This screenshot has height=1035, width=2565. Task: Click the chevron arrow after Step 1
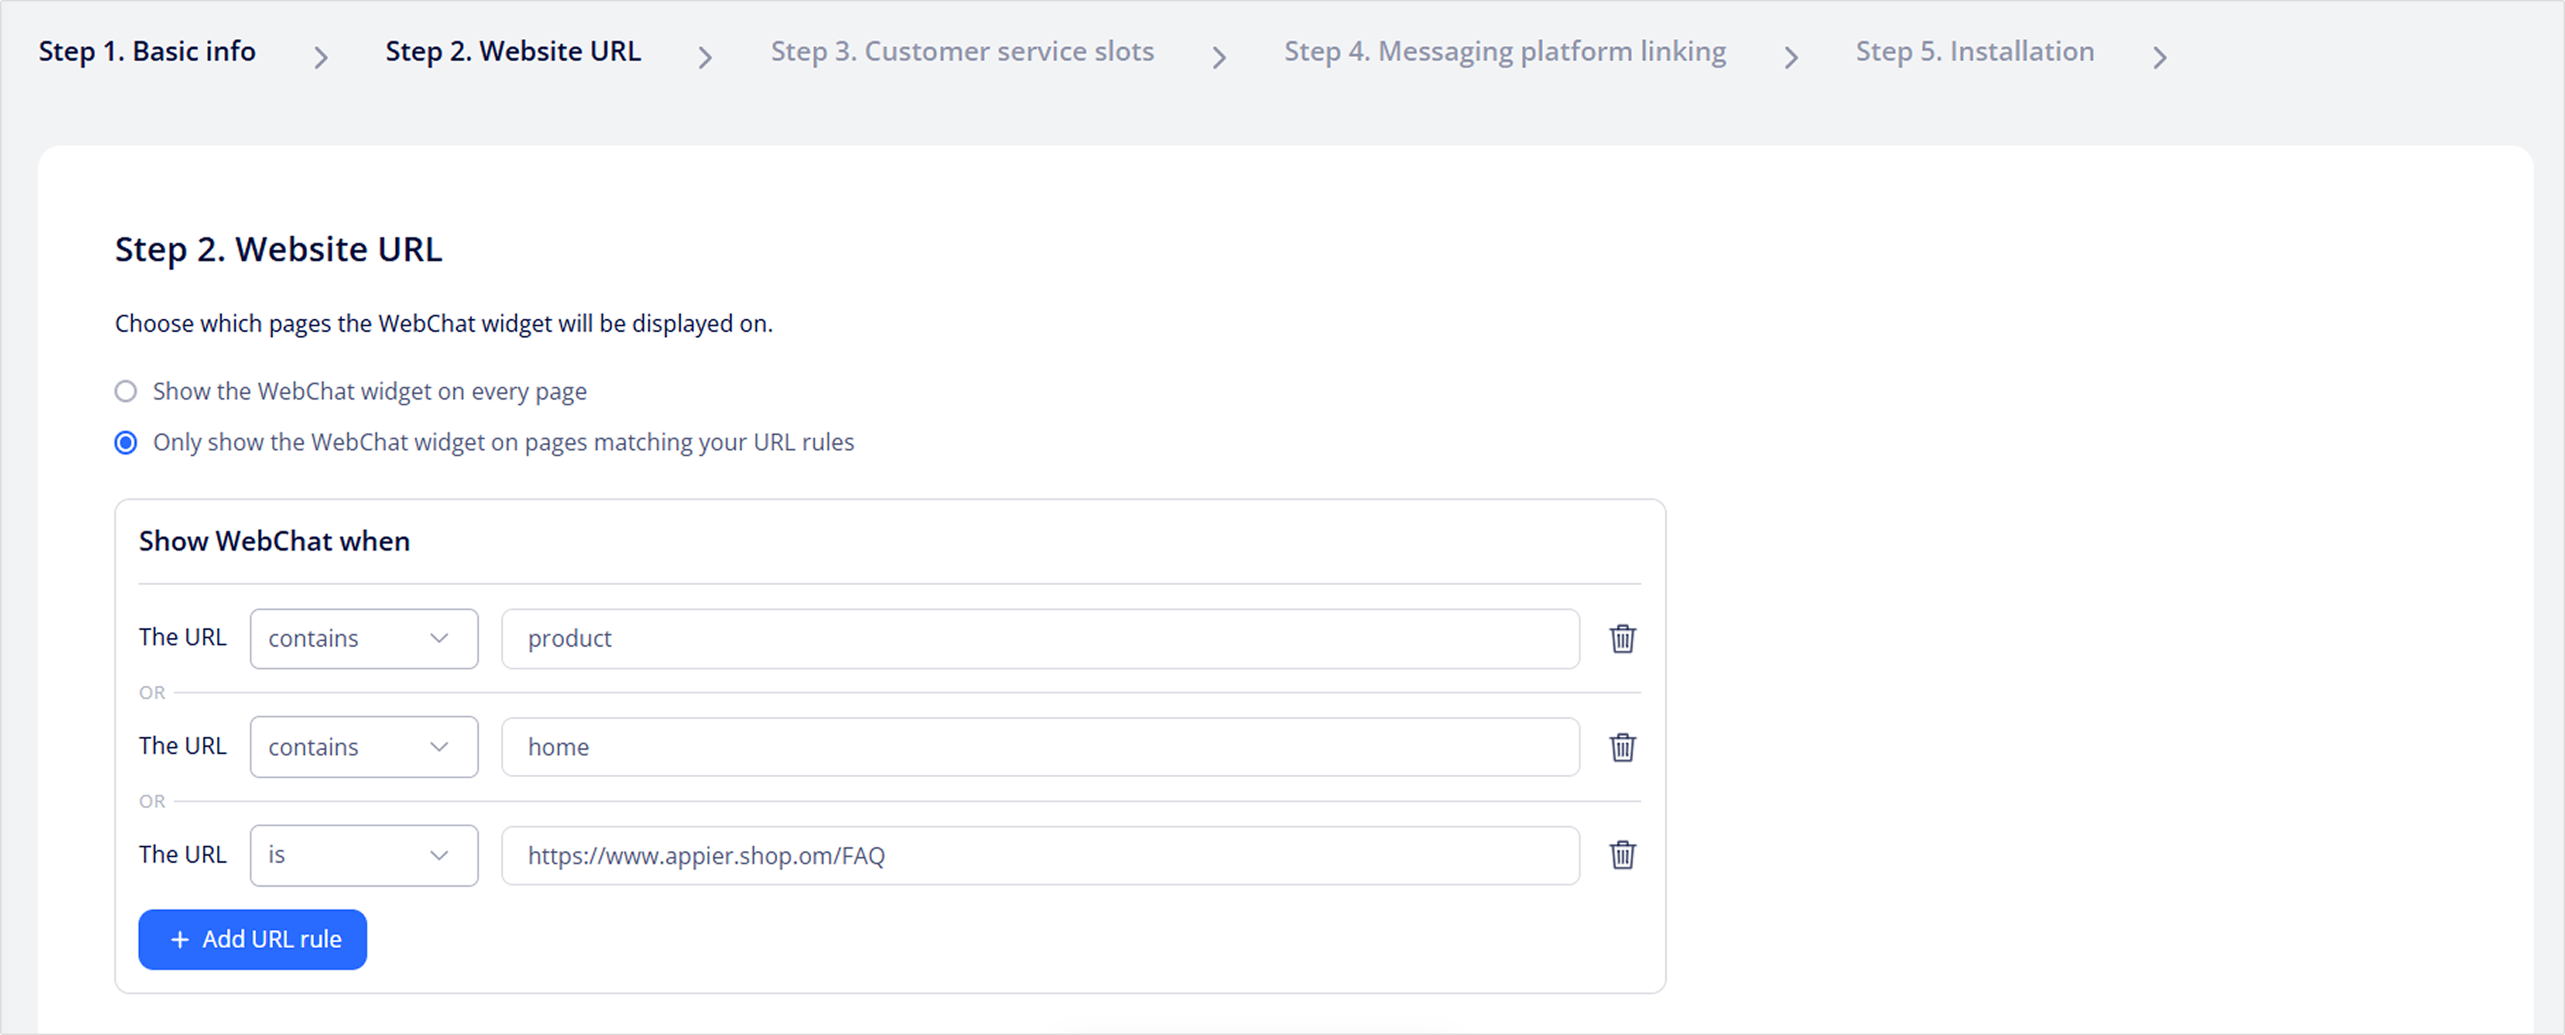321,58
